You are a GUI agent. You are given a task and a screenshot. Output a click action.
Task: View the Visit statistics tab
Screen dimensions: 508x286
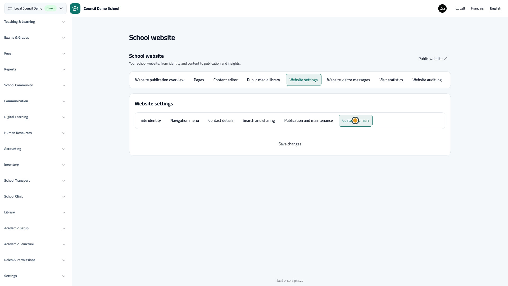[x=391, y=80]
